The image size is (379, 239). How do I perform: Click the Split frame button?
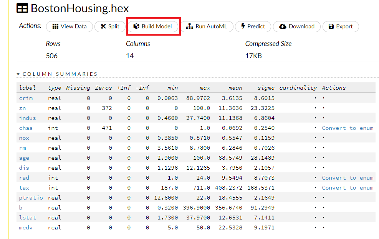click(x=110, y=26)
